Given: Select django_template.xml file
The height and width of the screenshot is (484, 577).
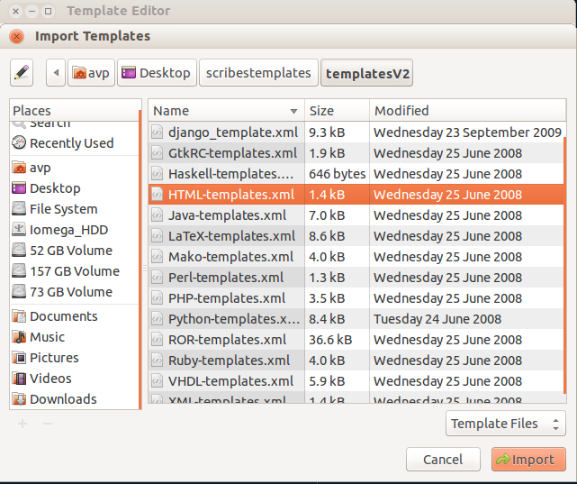Looking at the screenshot, I should (x=356, y=132).
